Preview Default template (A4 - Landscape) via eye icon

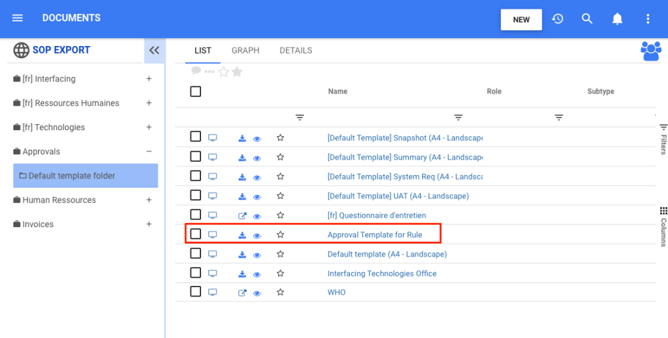click(x=257, y=255)
